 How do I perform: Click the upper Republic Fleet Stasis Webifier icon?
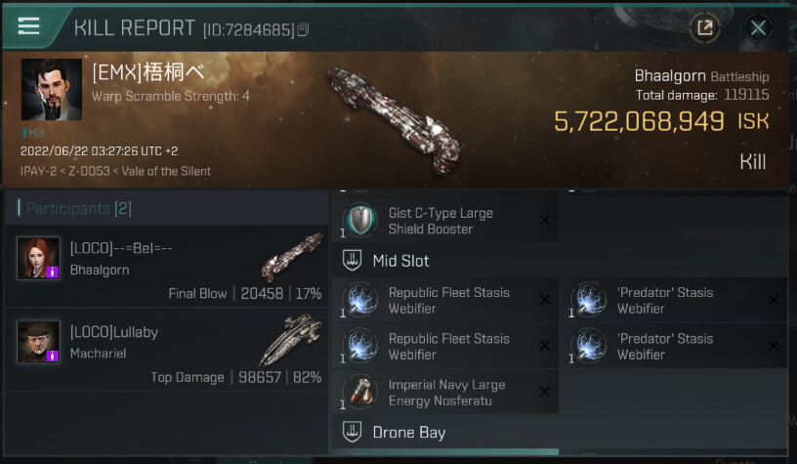pos(362,300)
